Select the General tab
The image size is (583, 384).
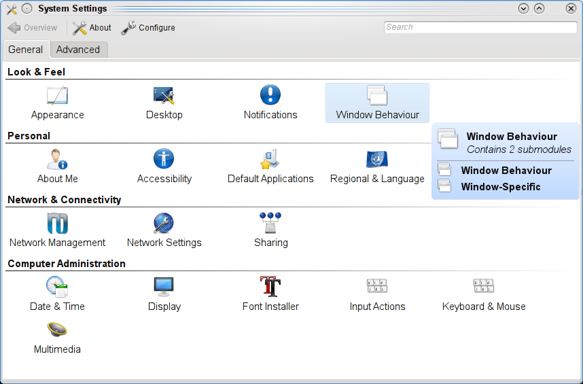coord(26,50)
